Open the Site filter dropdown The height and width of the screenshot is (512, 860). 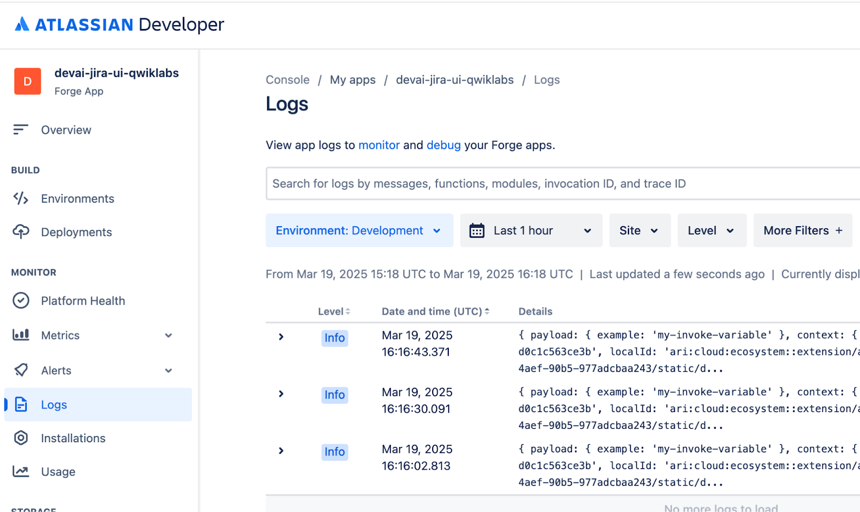coord(639,230)
